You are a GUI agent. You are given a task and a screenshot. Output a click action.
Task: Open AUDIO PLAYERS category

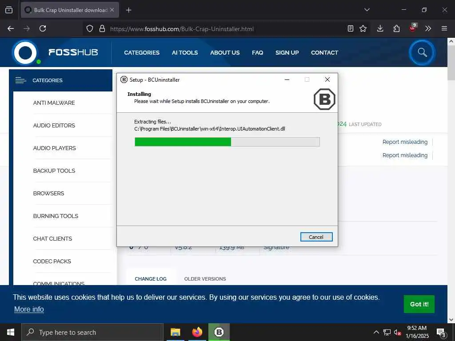[54, 148]
